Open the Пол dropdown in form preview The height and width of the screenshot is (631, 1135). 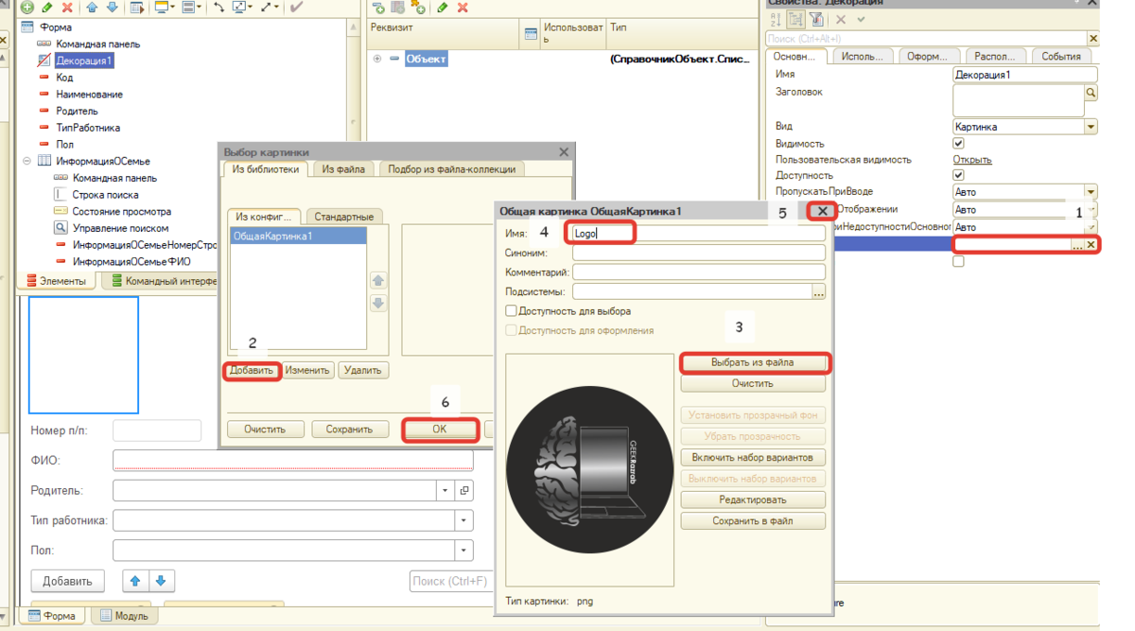(x=463, y=551)
